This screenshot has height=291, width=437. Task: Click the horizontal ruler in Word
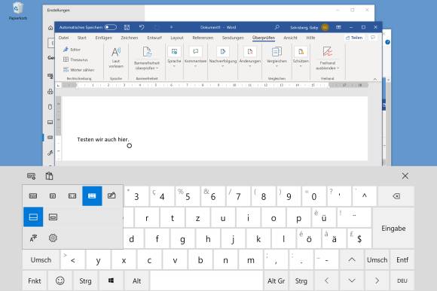coord(215,85)
